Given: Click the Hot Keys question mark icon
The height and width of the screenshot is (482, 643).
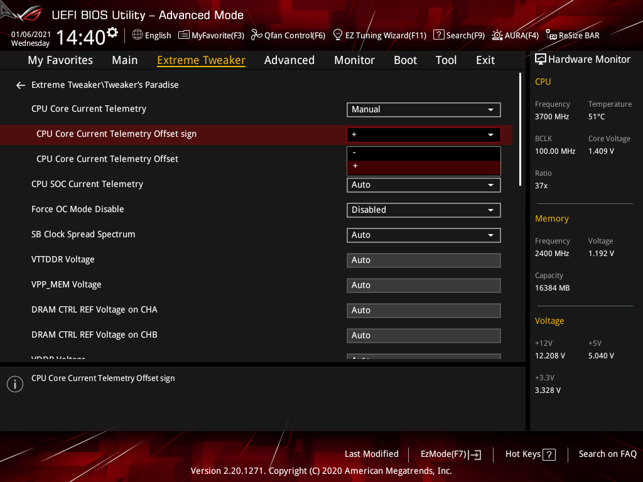Looking at the screenshot, I should 549,454.
